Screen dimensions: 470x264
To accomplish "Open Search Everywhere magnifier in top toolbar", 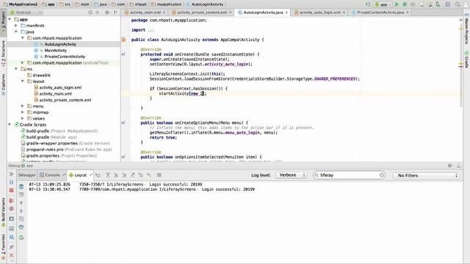I will (x=458, y=4).
